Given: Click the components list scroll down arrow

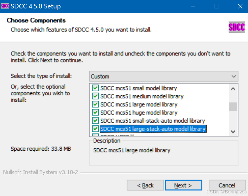Looking at the screenshot, I should [x=233, y=132].
